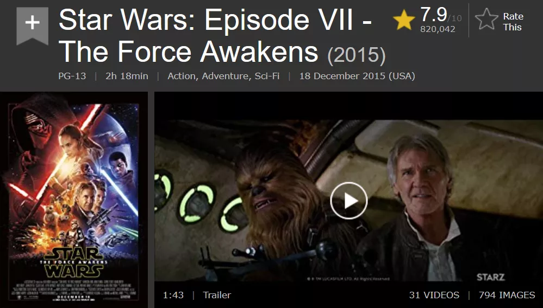
Task: Click the Trailer label below the video
Action: [x=217, y=295]
